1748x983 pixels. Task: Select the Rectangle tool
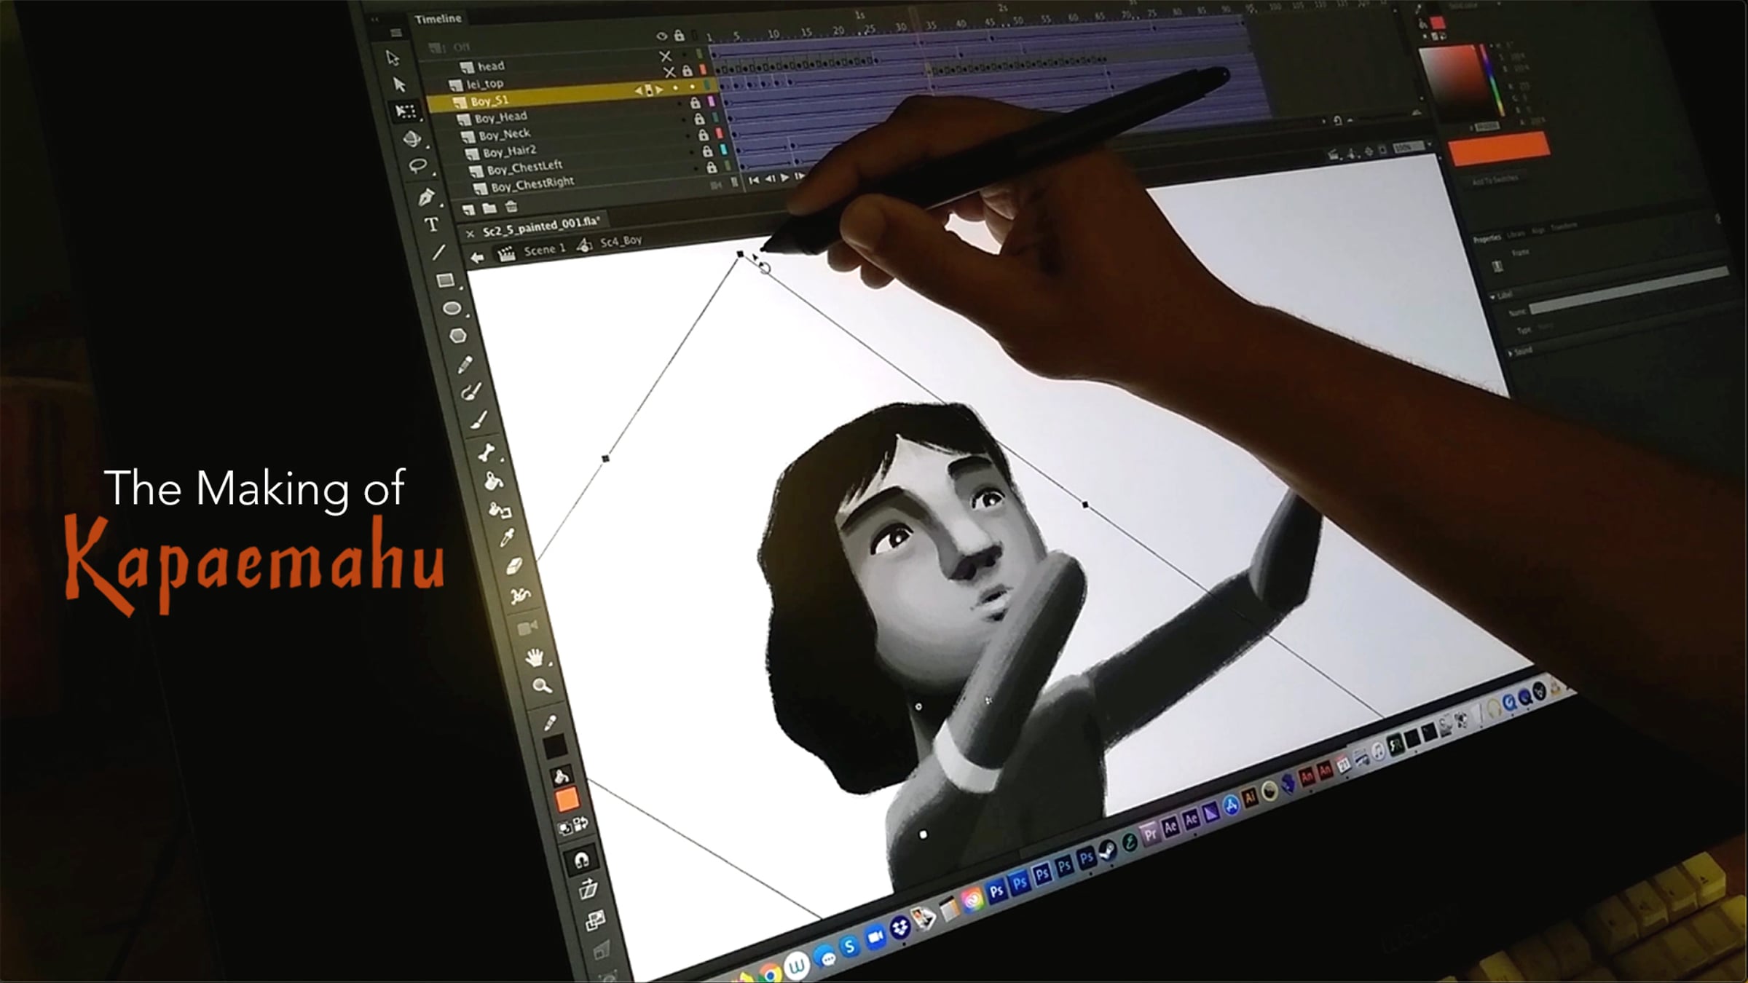pos(445,280)
